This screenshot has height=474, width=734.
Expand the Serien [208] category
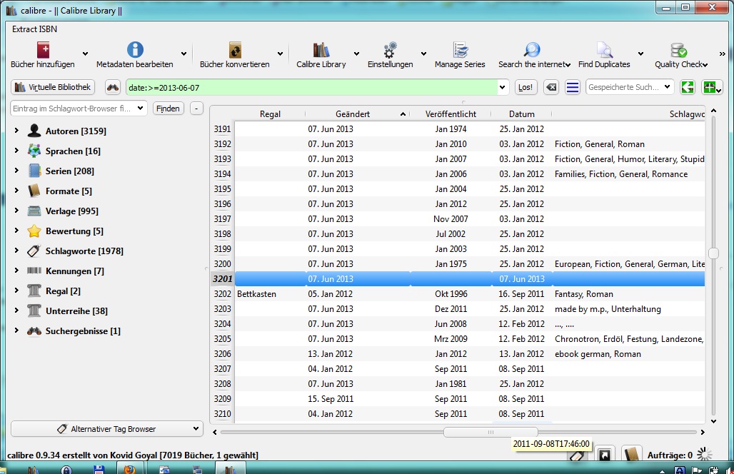(17, 171)
